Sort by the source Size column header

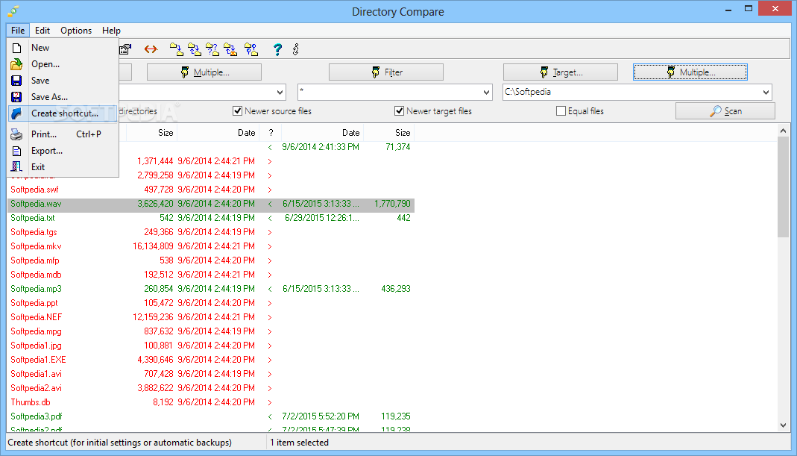tap(151, 133)
